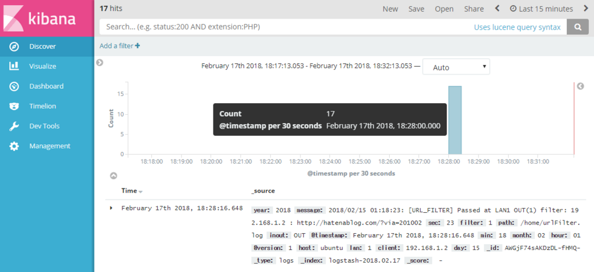Click the 18:18:00 axis label
Screen dimensions: 594x272
151,161
